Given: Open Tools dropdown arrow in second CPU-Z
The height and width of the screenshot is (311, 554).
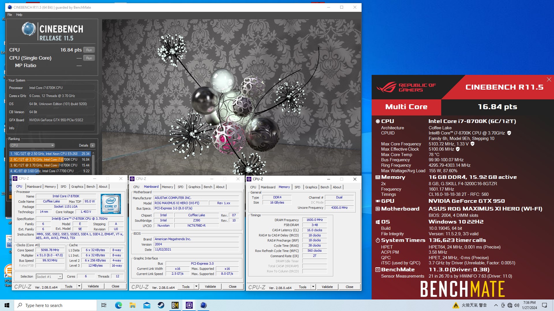Looking at the screenshot, I should 196,287.
